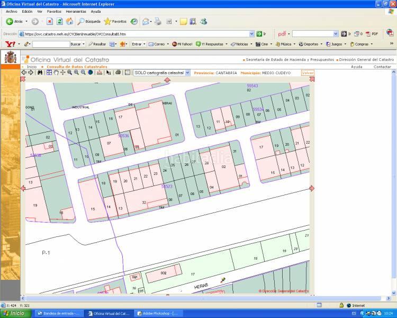Click the Stop loading icon in browser toolbar
397x318 pixels.
(x=49, y=22)
